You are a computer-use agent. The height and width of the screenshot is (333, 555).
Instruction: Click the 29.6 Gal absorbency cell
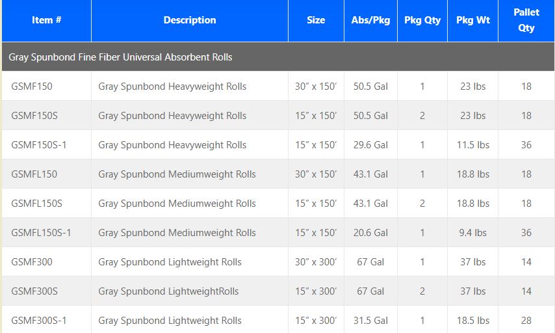[x=370, y=145]
